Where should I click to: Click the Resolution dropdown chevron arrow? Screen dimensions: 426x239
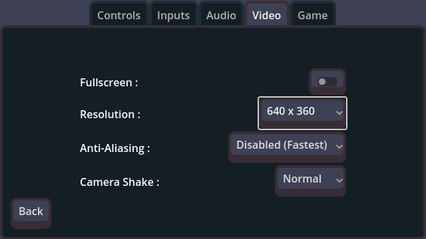pos(339,112)
